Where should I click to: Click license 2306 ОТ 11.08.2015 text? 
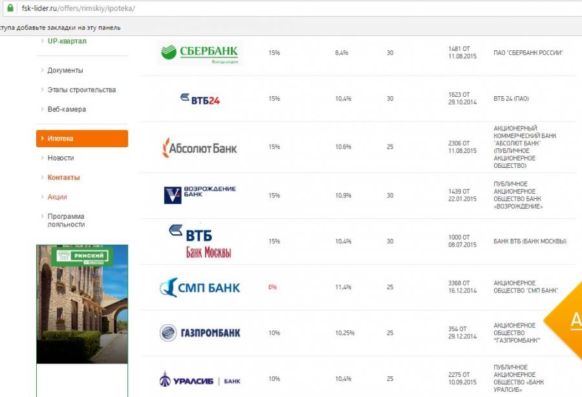(462, 147)
